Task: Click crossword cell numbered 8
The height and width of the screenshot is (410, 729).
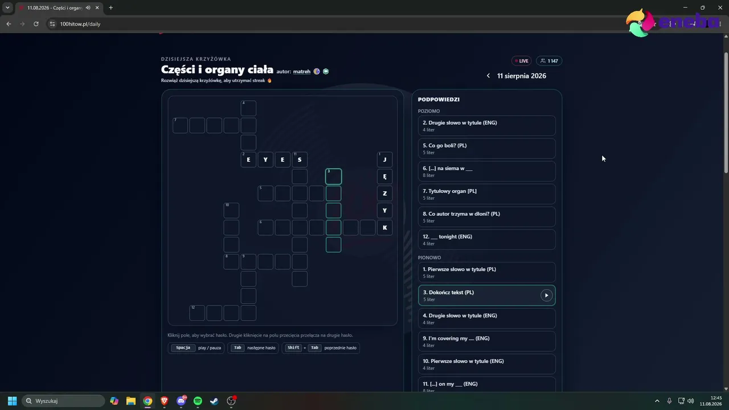Action: click(231, 262)
